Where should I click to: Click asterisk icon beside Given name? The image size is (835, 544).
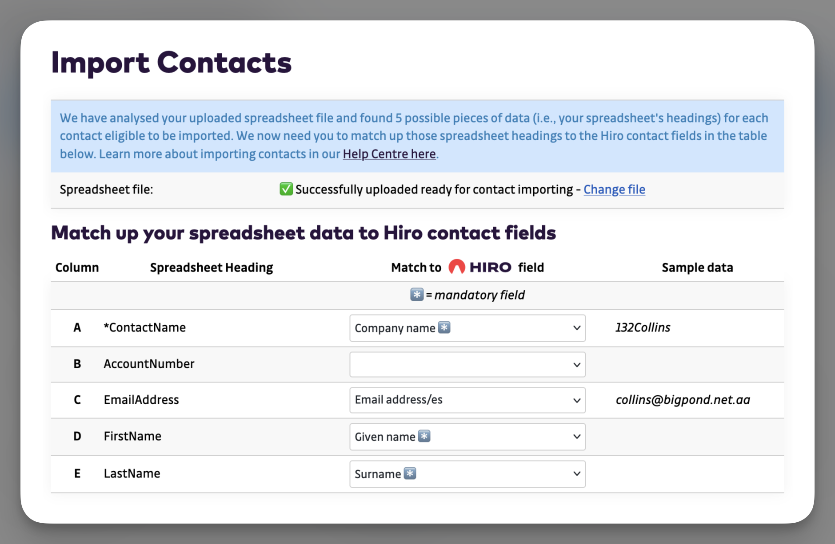point(424,436)
